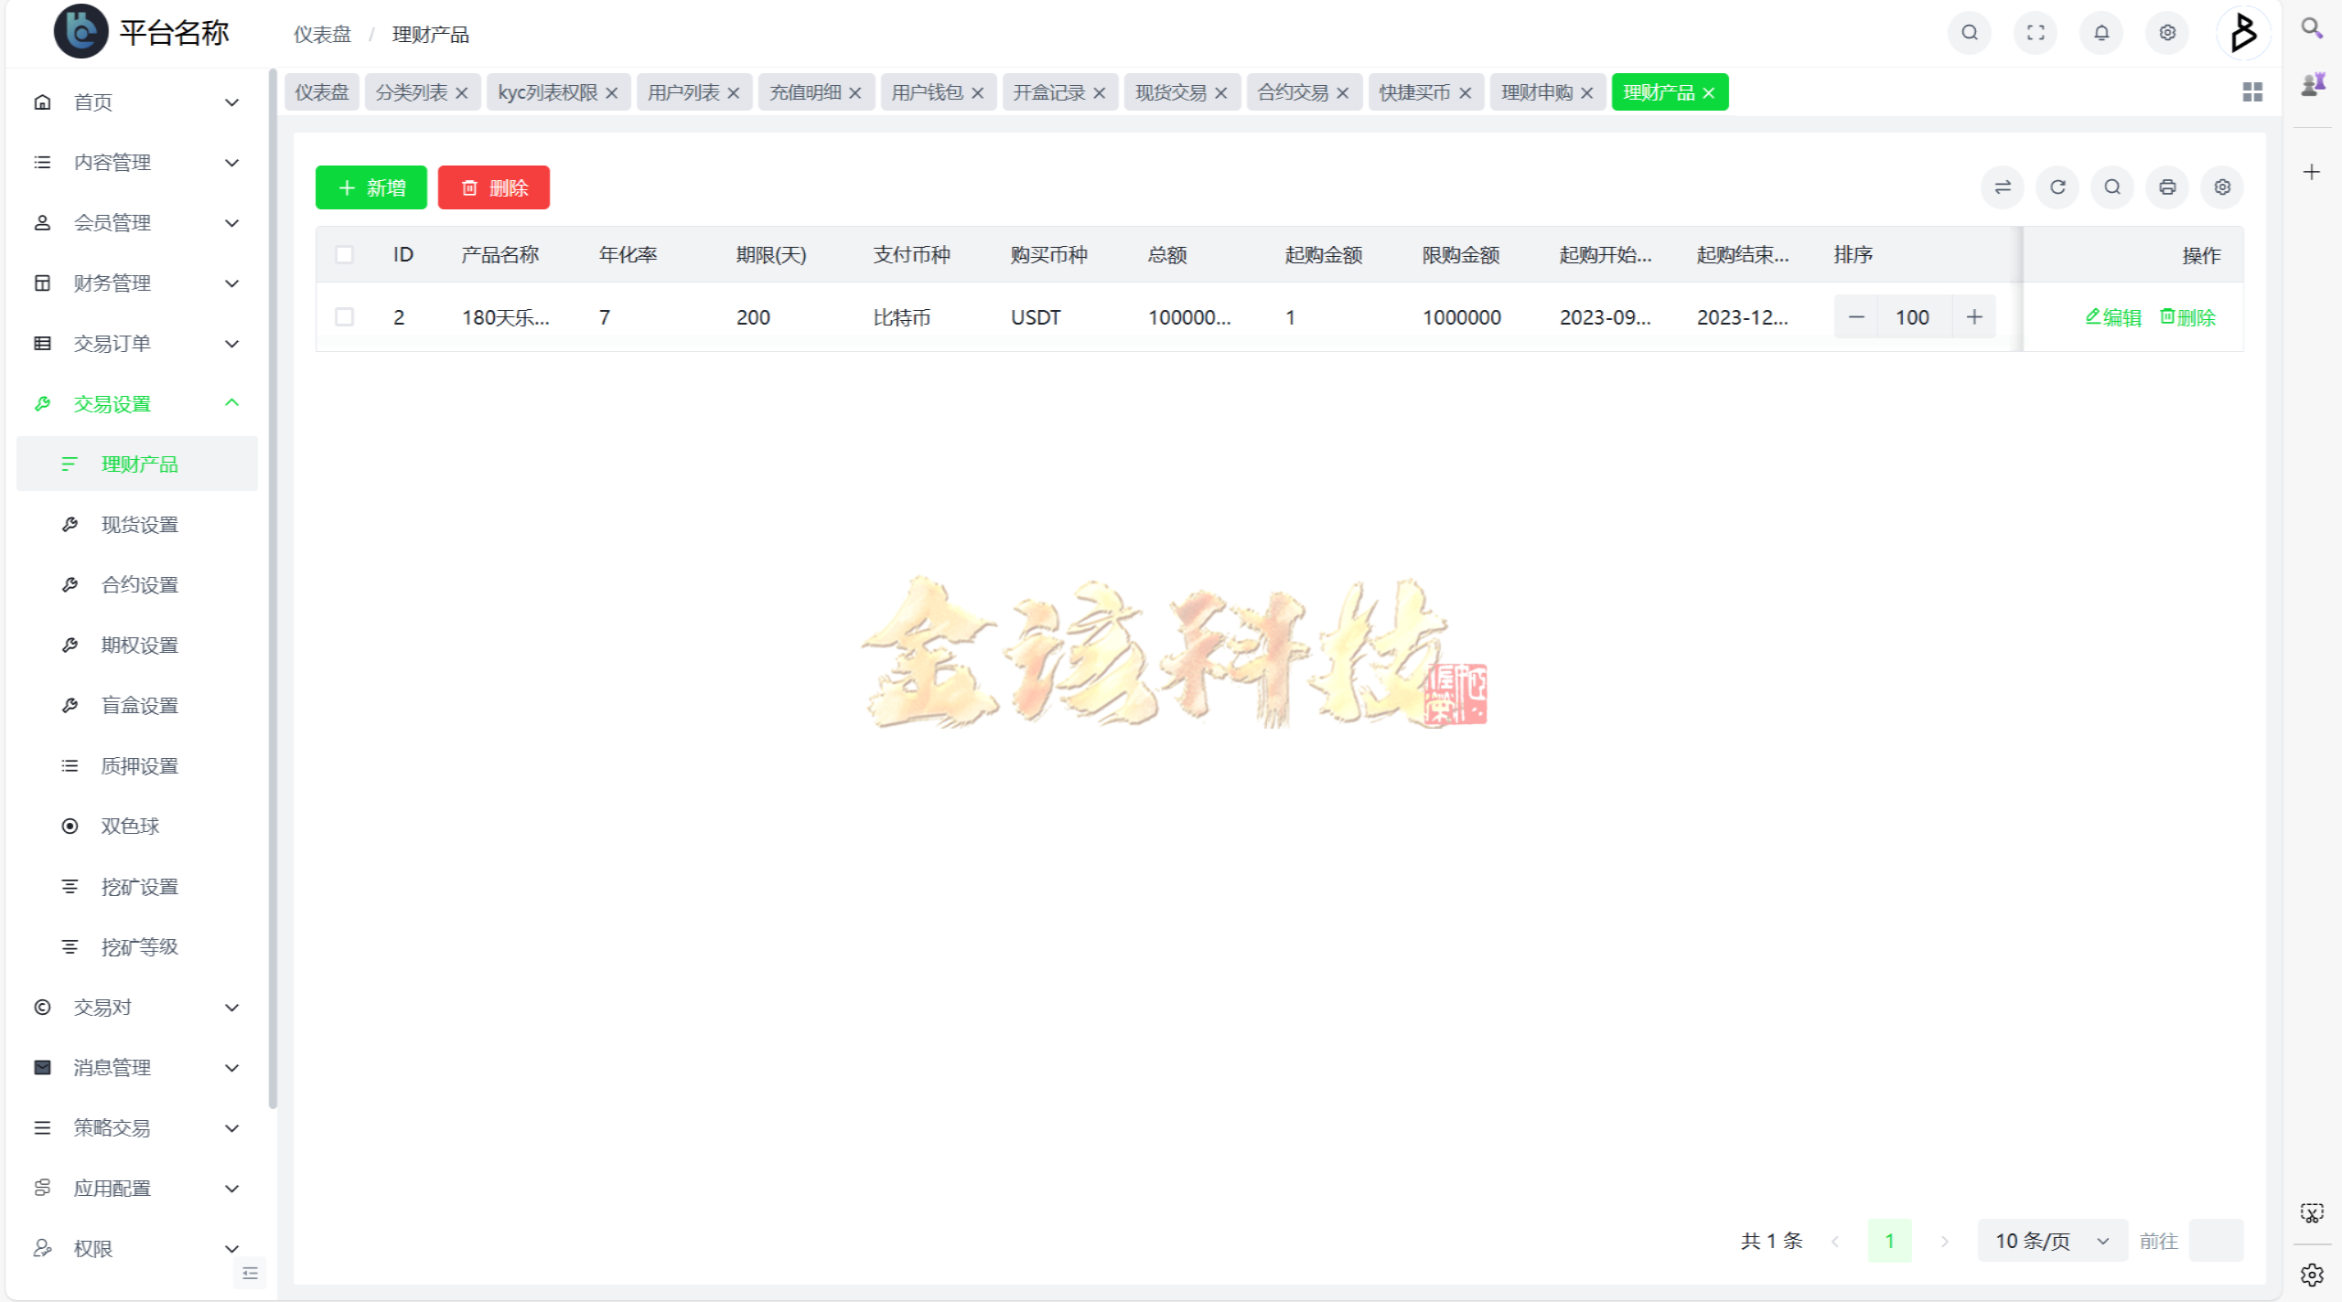This screenshot has width=2342, height=1302.
Task: Open the table column settings gear
Action: [2221, 187]
